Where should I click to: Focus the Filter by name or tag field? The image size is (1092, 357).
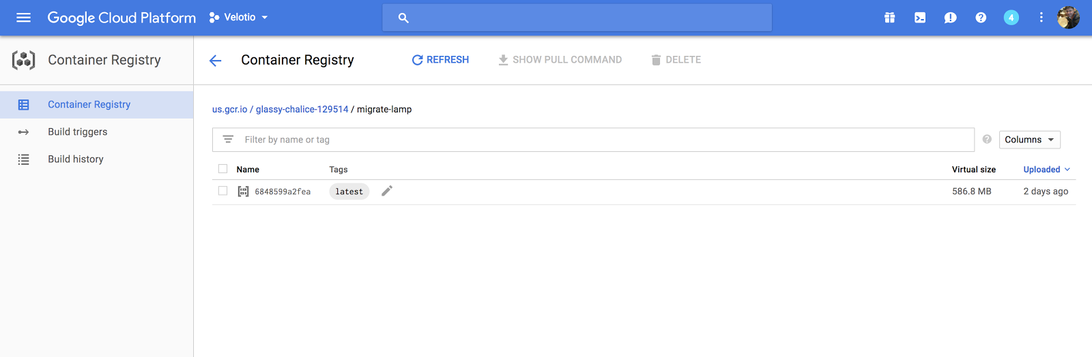point(593,140)
